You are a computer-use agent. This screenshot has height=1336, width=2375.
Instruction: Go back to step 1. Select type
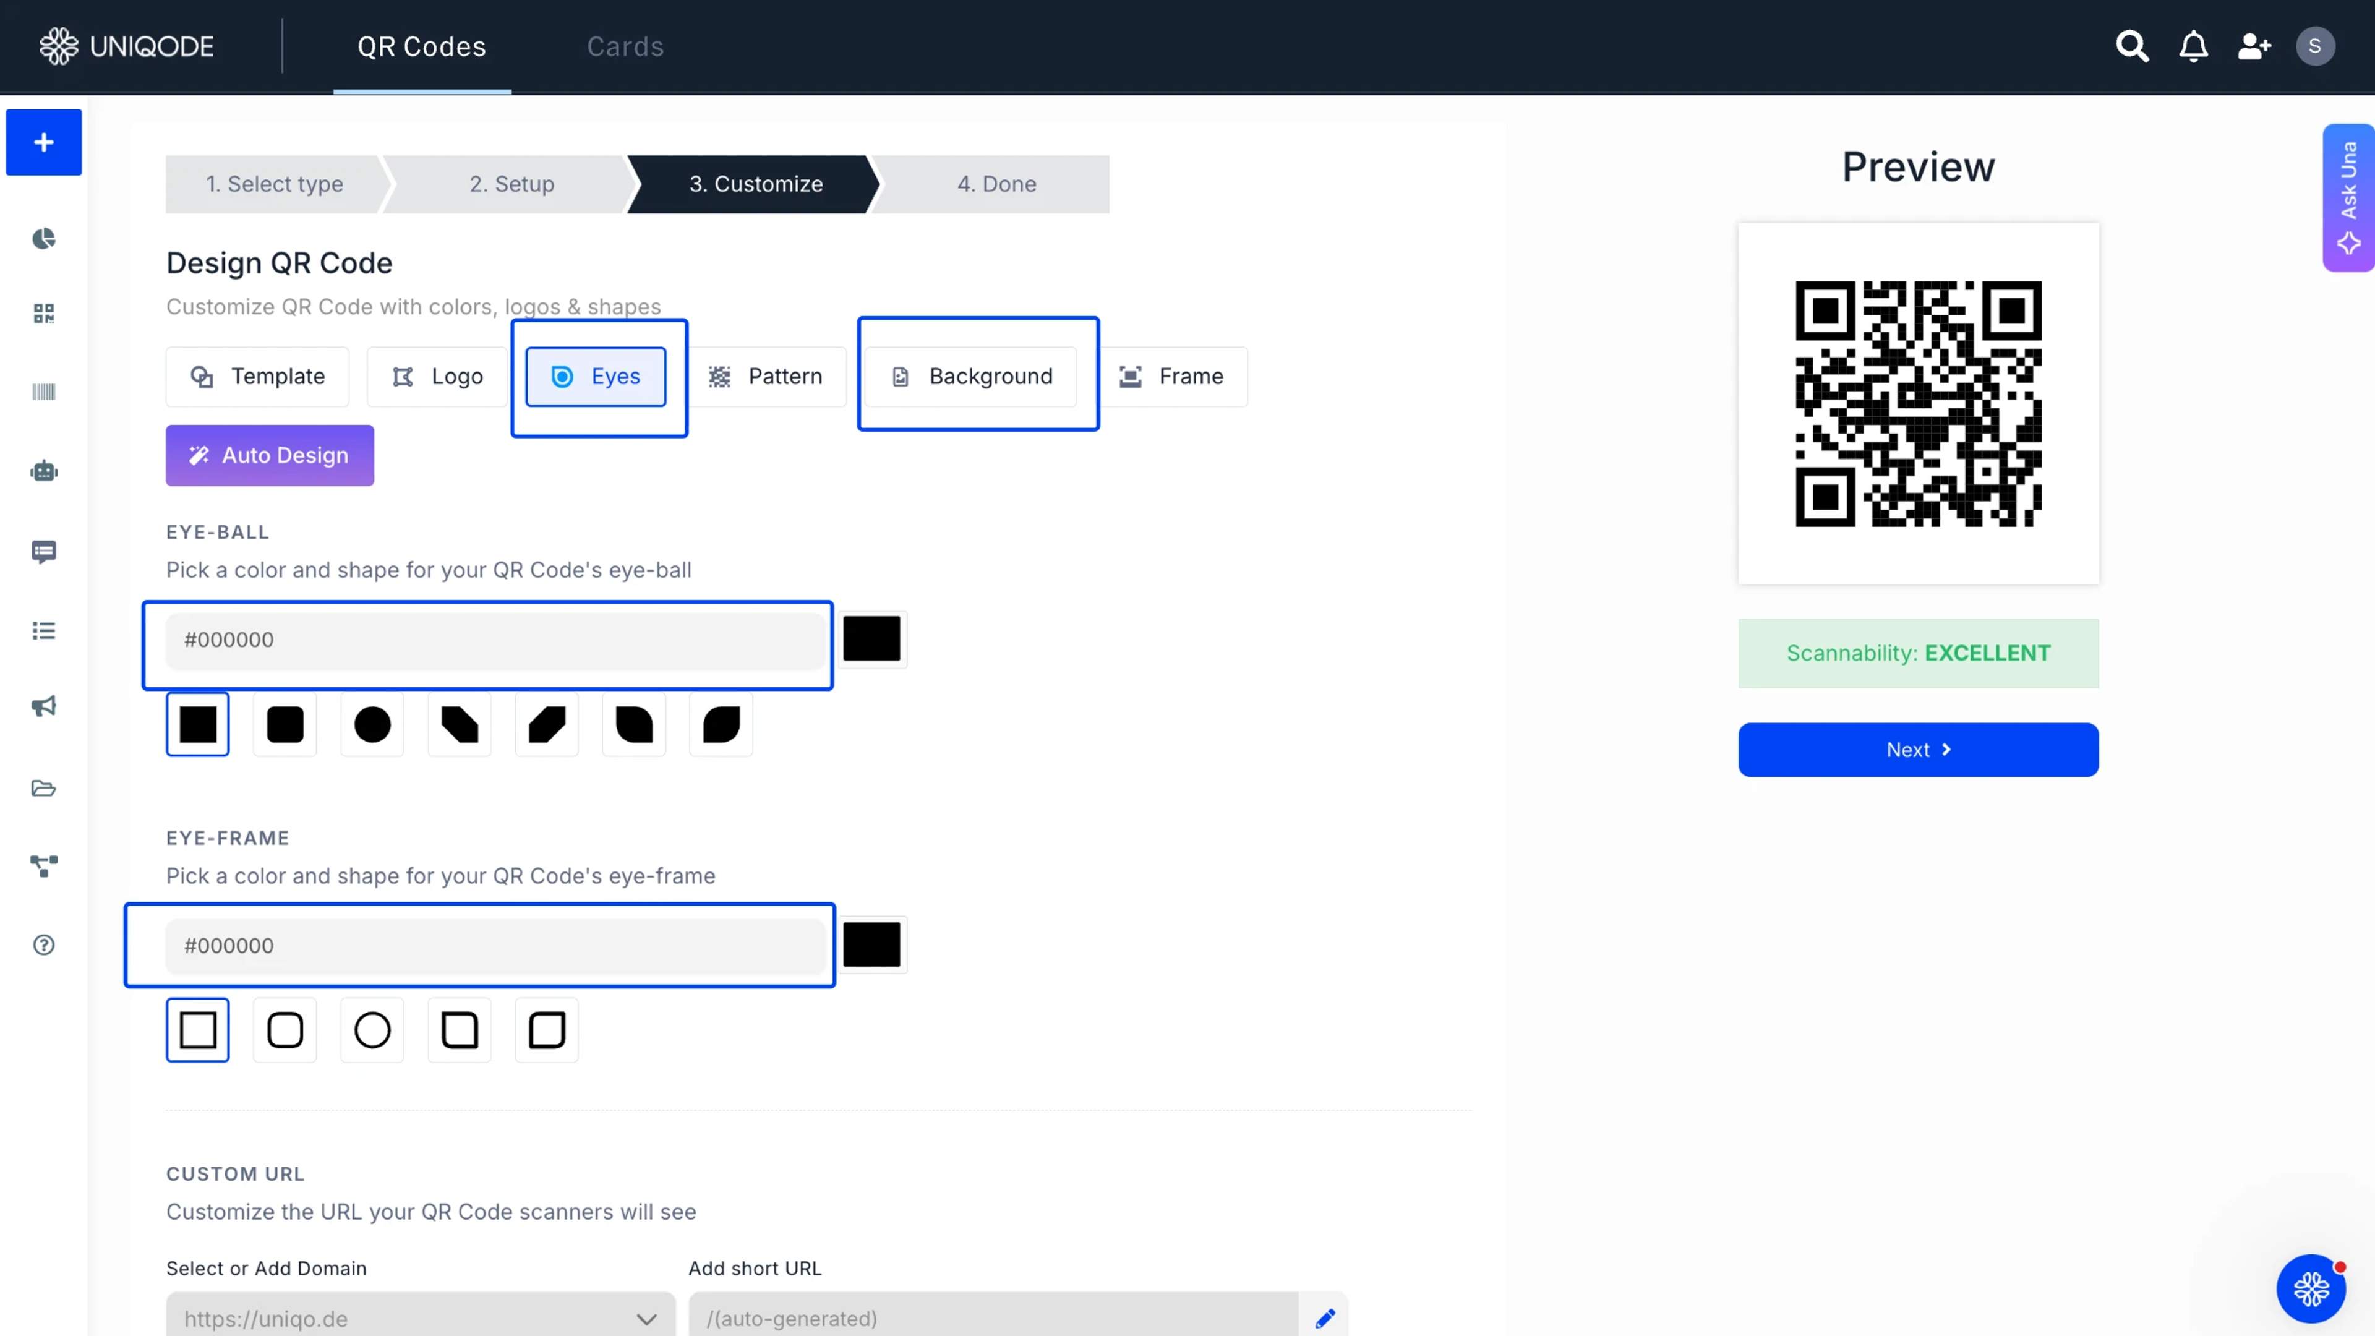coord(274,184)
